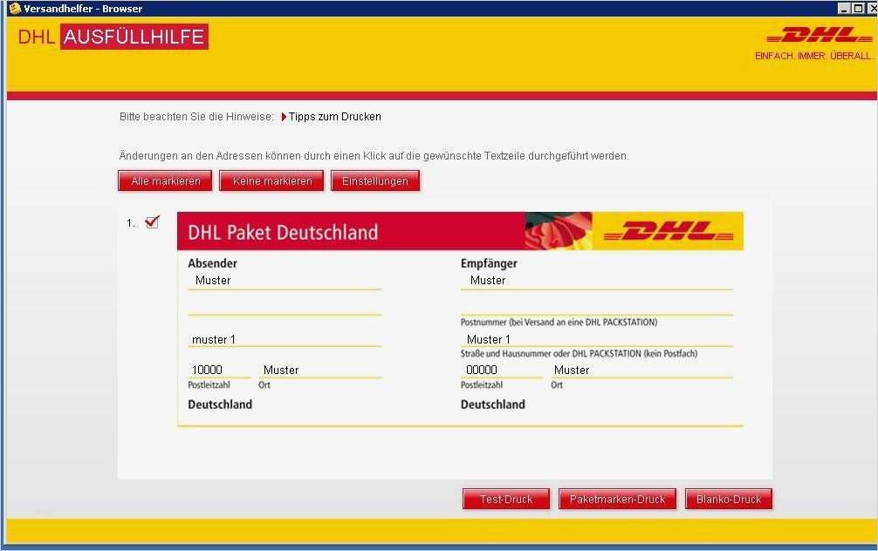Click the Blanko-Druck button
Screen dimensions: 878x551
coord(729,499)
